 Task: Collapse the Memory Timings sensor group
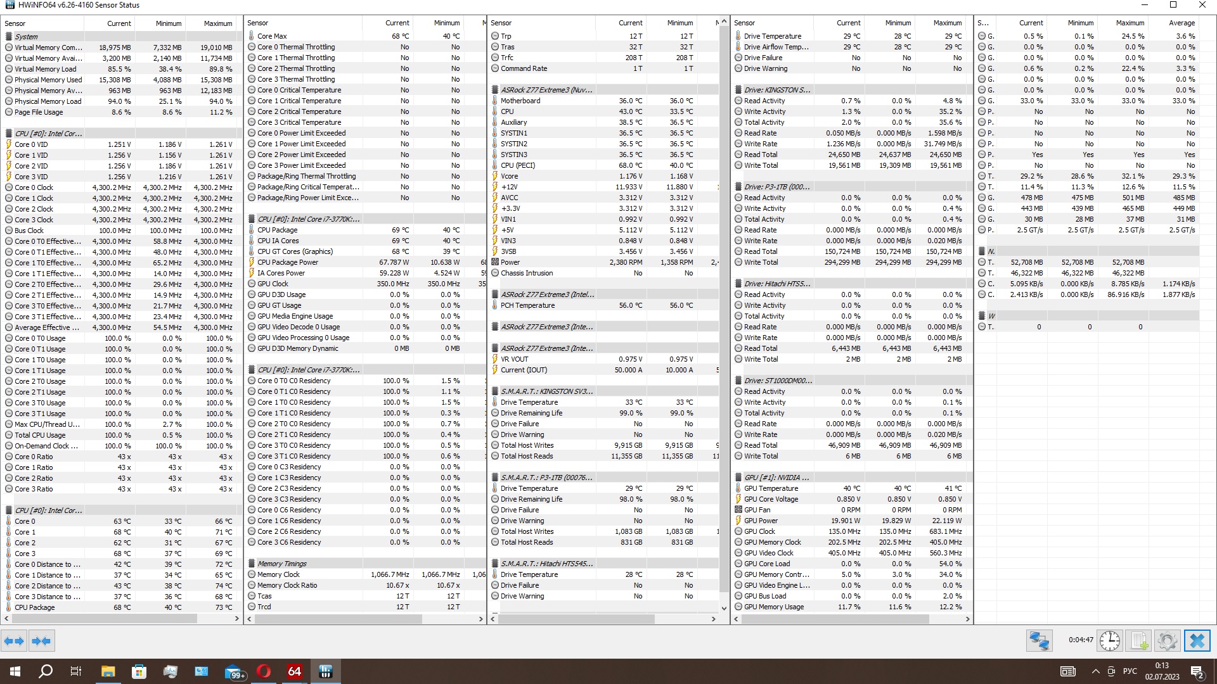tap(281, 564)
